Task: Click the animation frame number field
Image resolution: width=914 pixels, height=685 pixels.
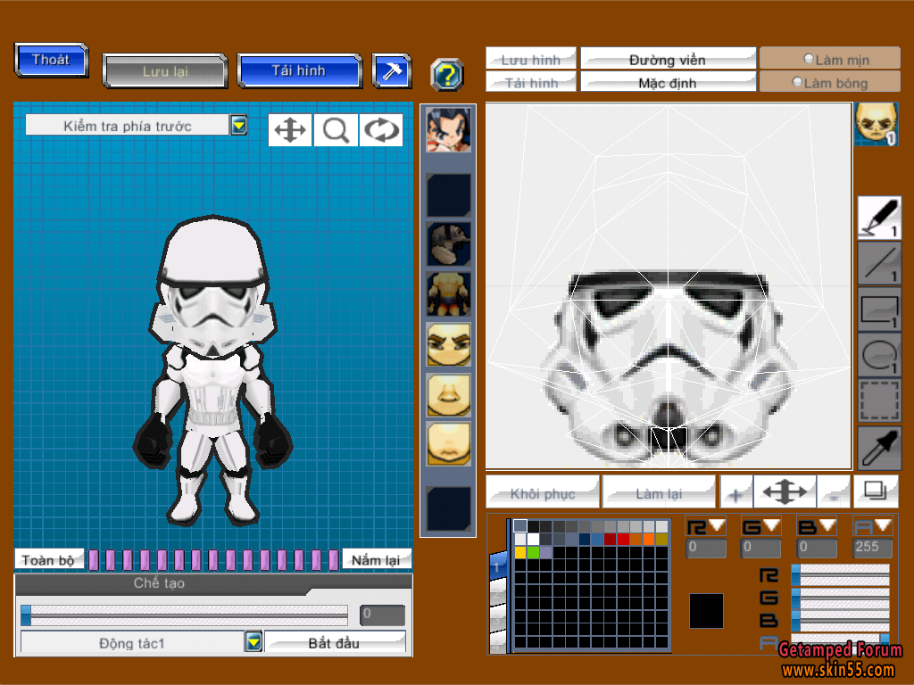Action: pos(382,615)
